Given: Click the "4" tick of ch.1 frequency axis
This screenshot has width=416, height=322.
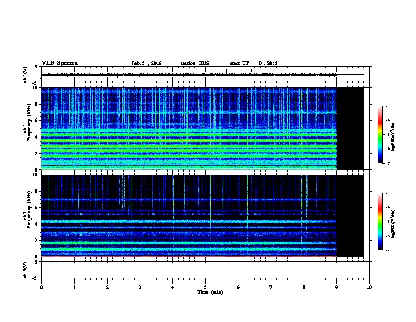Looking at the screenshot, I should pos(36,137).
